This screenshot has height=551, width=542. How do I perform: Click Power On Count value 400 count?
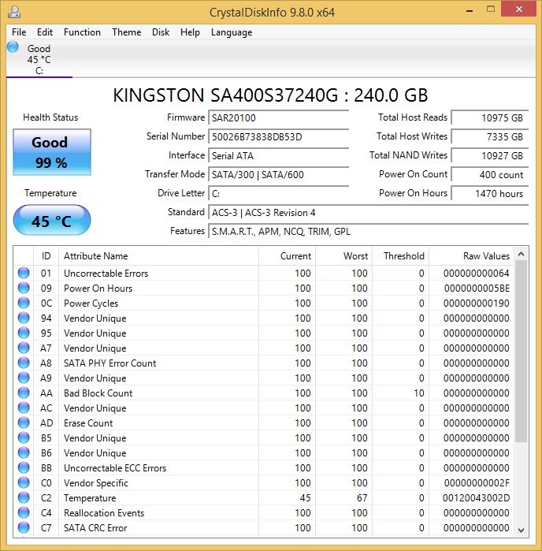click(490, 175)
